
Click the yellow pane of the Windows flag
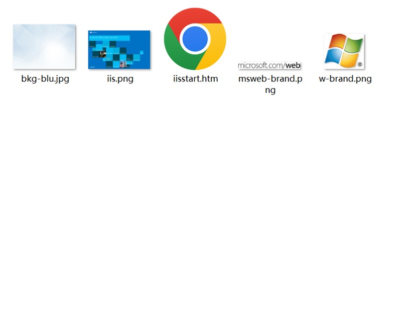point(349,59)
